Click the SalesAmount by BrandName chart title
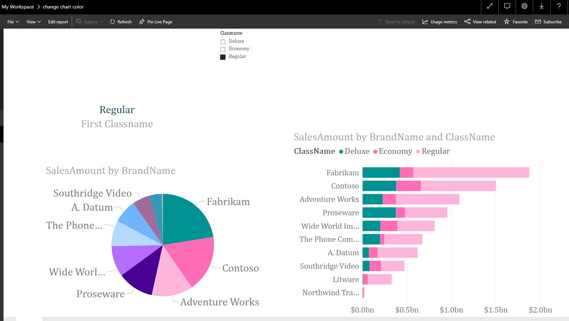 (111, 171)
